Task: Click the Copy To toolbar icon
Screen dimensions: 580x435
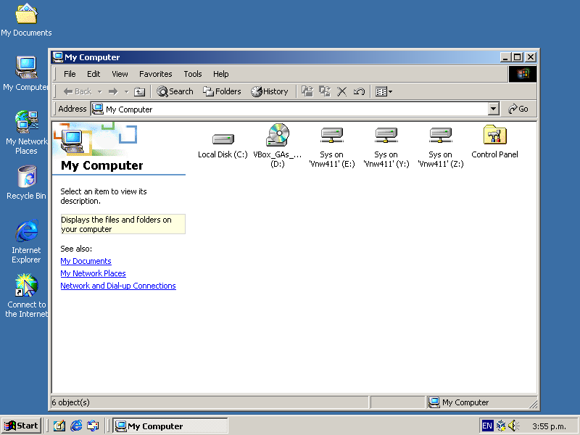Action: click(x=325, y=91)
